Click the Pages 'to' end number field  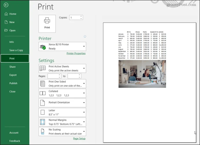(73, 76)
